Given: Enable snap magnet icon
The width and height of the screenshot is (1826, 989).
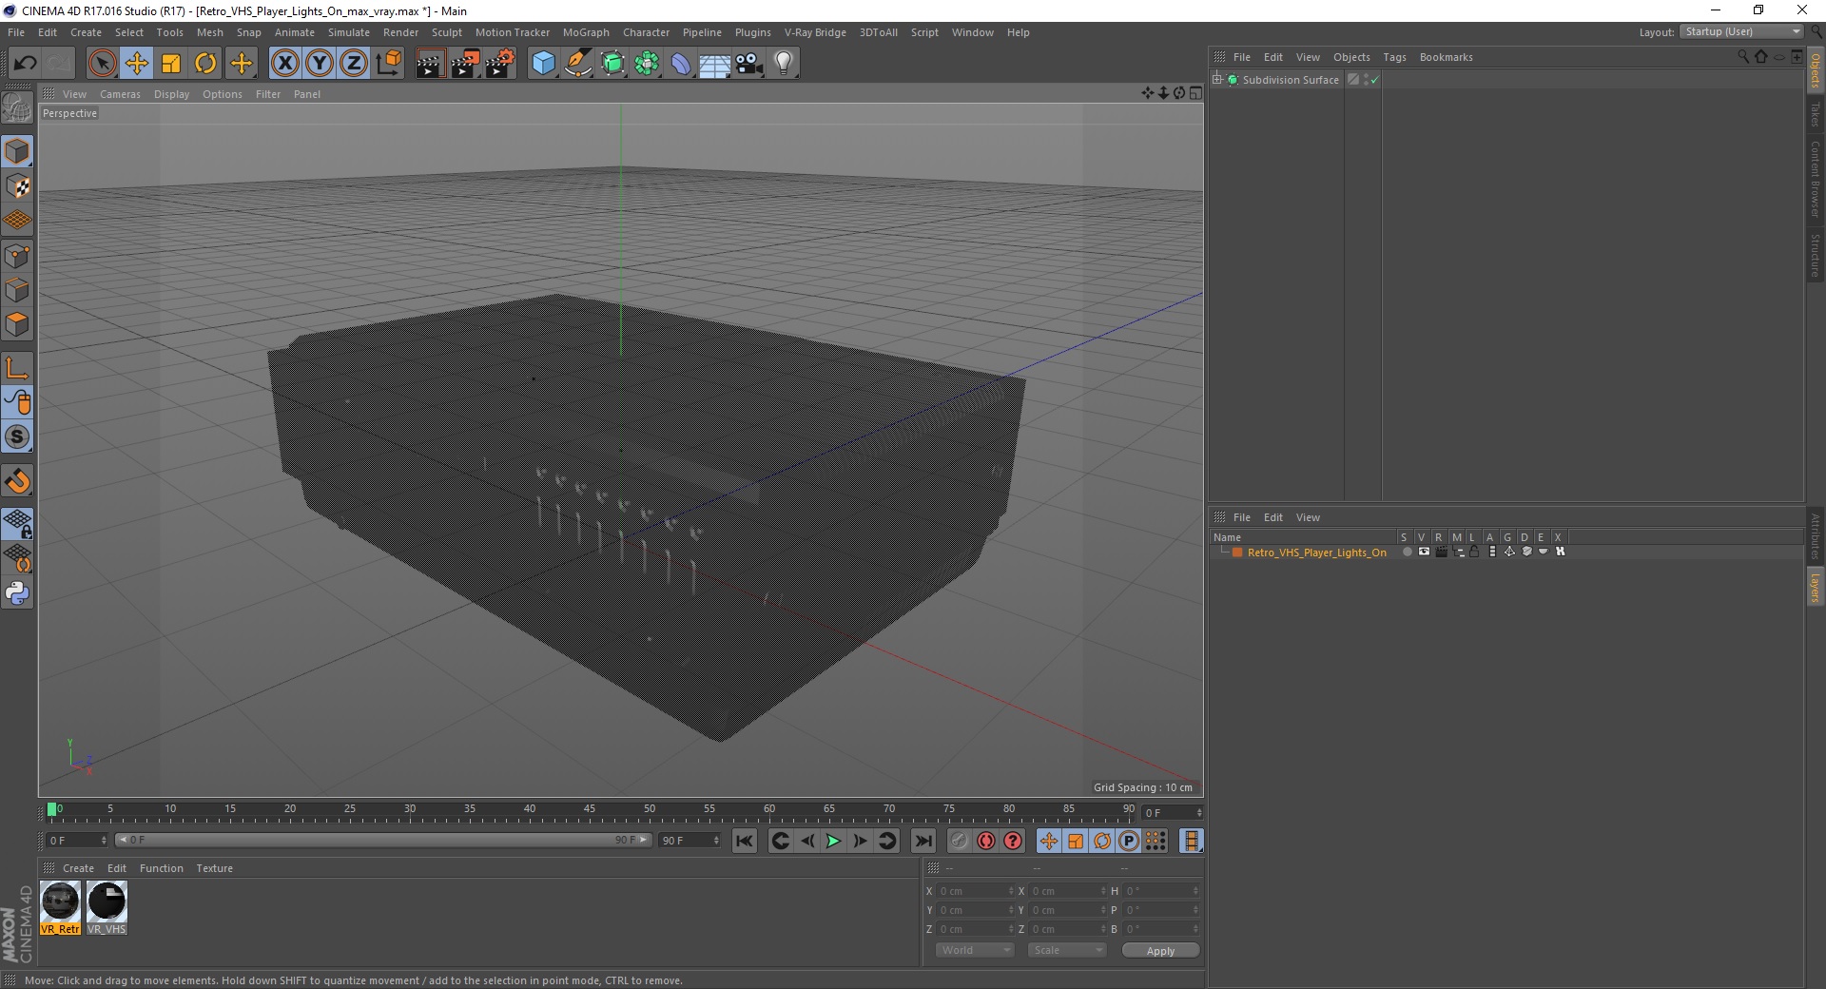Looking at the screenshot, I should (17, 481).
